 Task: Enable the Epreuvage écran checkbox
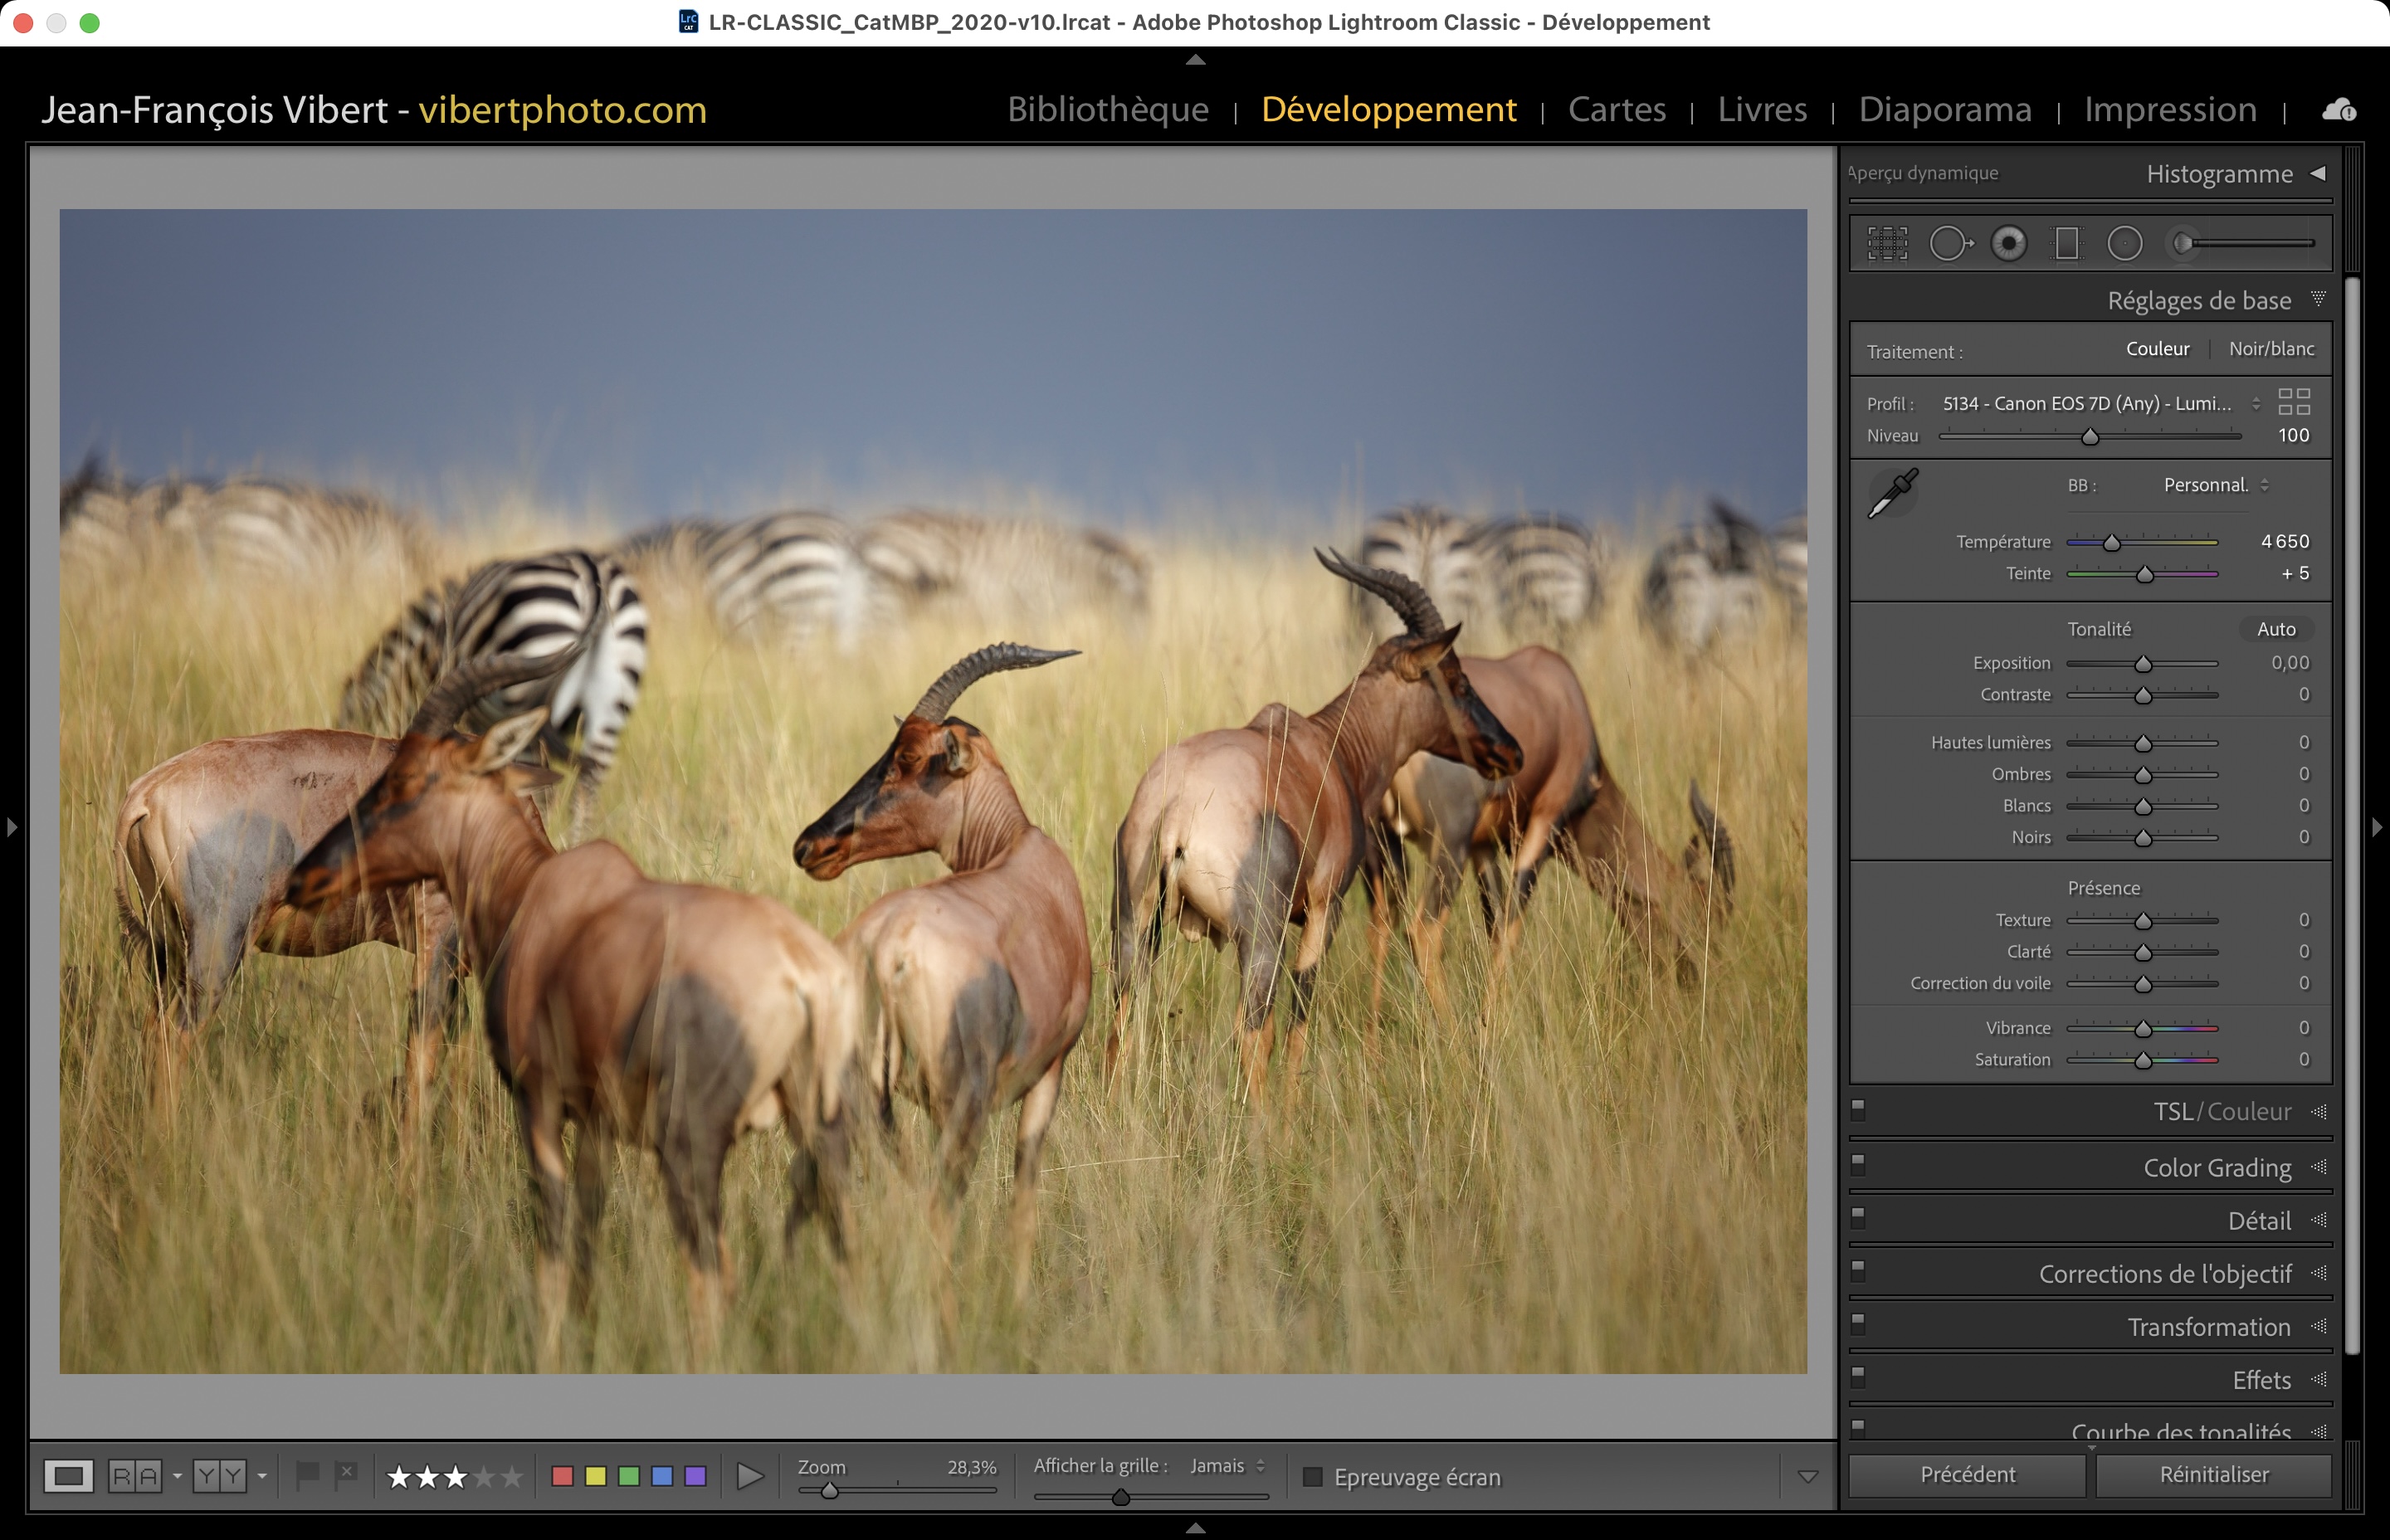(x=1313, y=1477)
